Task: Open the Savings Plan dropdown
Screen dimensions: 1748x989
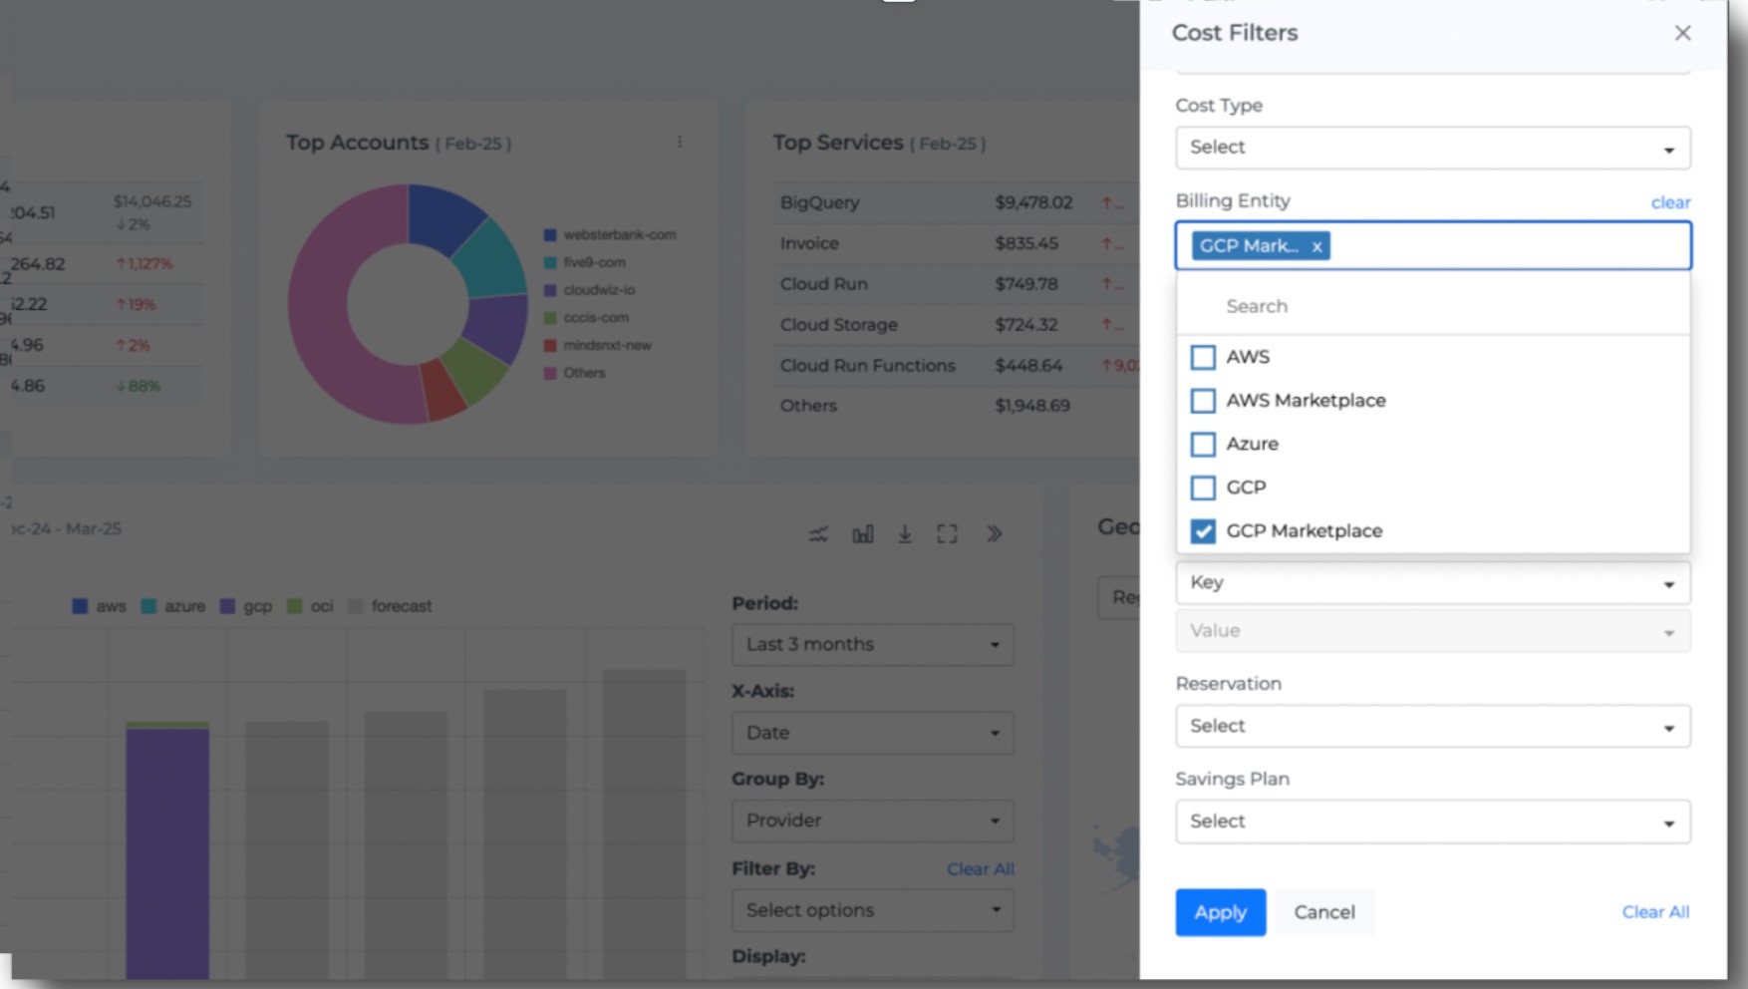Action: [1432, 822]
